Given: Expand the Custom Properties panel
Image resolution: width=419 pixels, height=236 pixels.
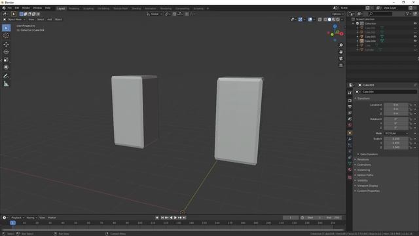Looking at the screenshot, I should click(x=368, y=191).
